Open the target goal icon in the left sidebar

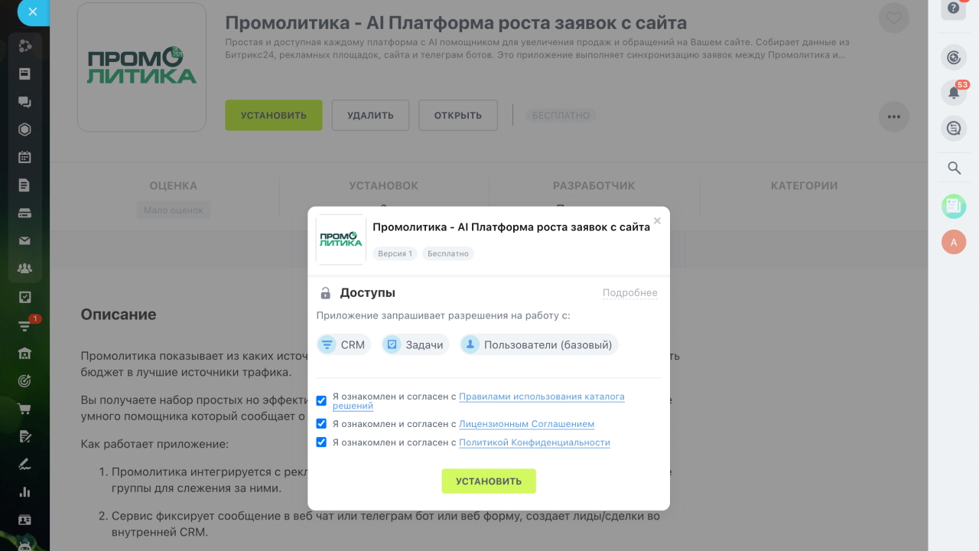point(24,380)
